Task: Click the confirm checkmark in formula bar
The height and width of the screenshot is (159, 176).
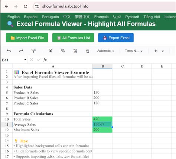Action: 39,60
